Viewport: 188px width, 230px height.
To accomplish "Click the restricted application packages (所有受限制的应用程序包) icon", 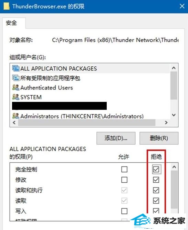I will pos(15,78).
